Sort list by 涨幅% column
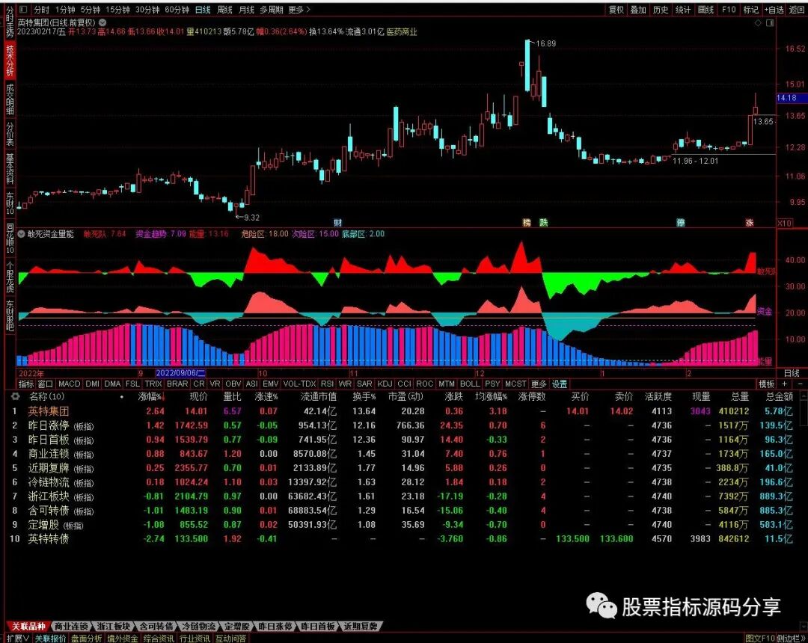 (151, 396)
